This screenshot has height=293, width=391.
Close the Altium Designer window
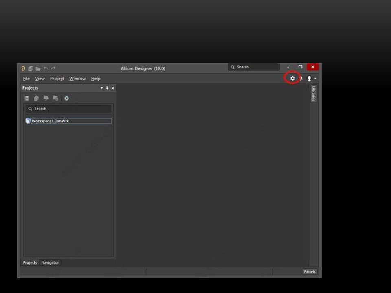coord(313,67)
